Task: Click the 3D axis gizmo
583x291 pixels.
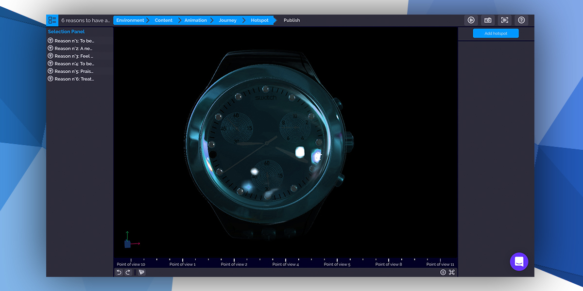Action: point(131,240)
